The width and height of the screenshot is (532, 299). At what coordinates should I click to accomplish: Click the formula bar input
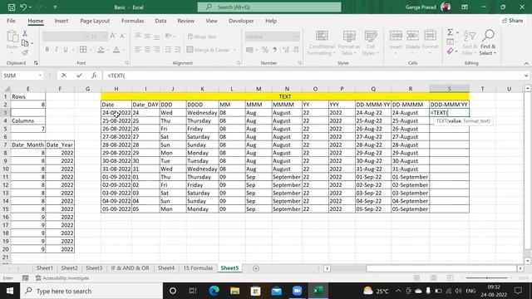pyautogui.click(x=313, y=76)
